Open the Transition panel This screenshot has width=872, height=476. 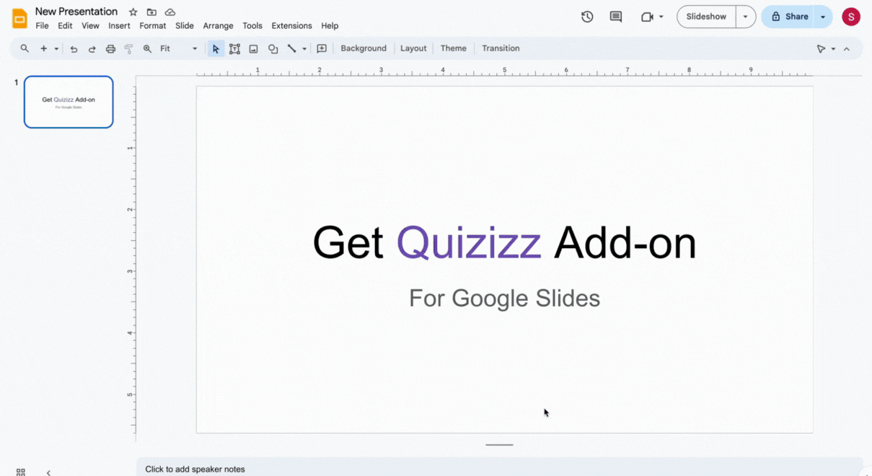[501, 48]
